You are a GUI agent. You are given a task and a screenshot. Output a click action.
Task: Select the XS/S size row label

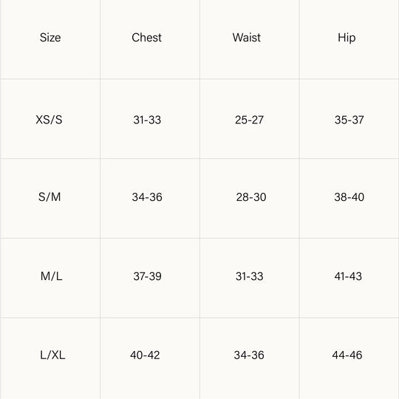pos(49,120)
